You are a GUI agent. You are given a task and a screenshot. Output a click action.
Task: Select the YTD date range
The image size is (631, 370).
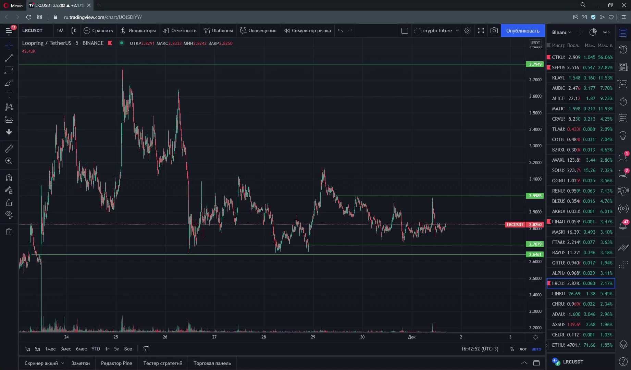tap(96, 349)
